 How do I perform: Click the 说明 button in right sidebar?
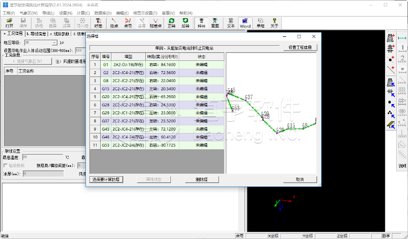402,166
